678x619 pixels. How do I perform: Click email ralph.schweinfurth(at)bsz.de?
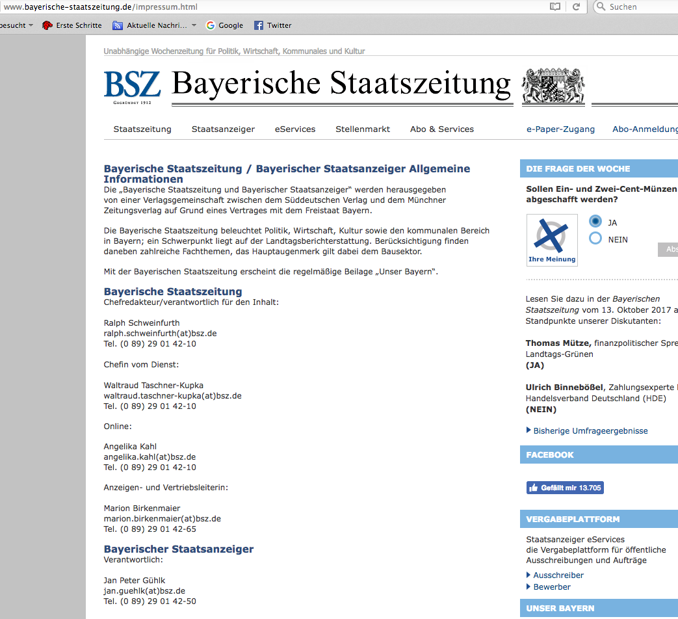click(160, 334)
